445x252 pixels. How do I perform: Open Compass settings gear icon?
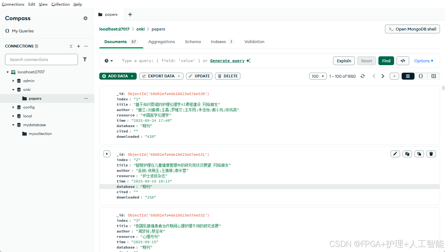pyautogui.click(x=85, y=18)
